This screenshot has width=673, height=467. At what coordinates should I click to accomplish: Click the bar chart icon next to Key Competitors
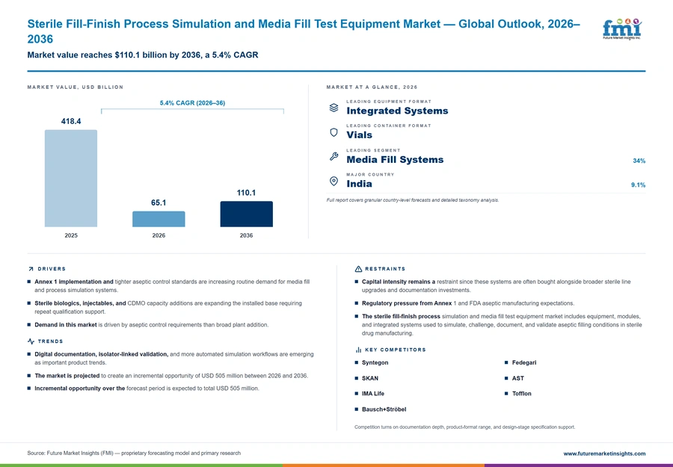(x=358, y=350)
